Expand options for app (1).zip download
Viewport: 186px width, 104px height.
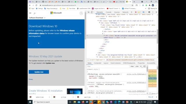coord(97,97)
